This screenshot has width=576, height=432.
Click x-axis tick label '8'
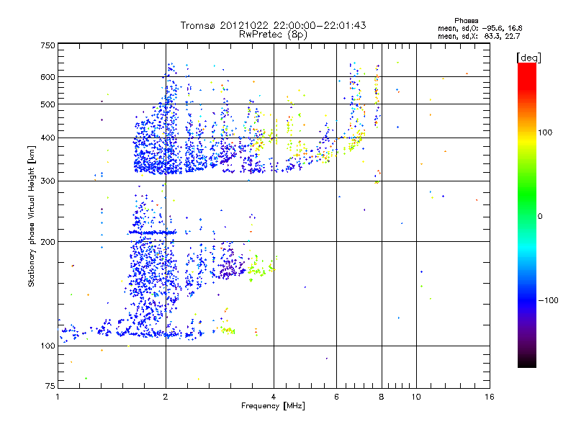pyautogui.click(x=382, y=397)
